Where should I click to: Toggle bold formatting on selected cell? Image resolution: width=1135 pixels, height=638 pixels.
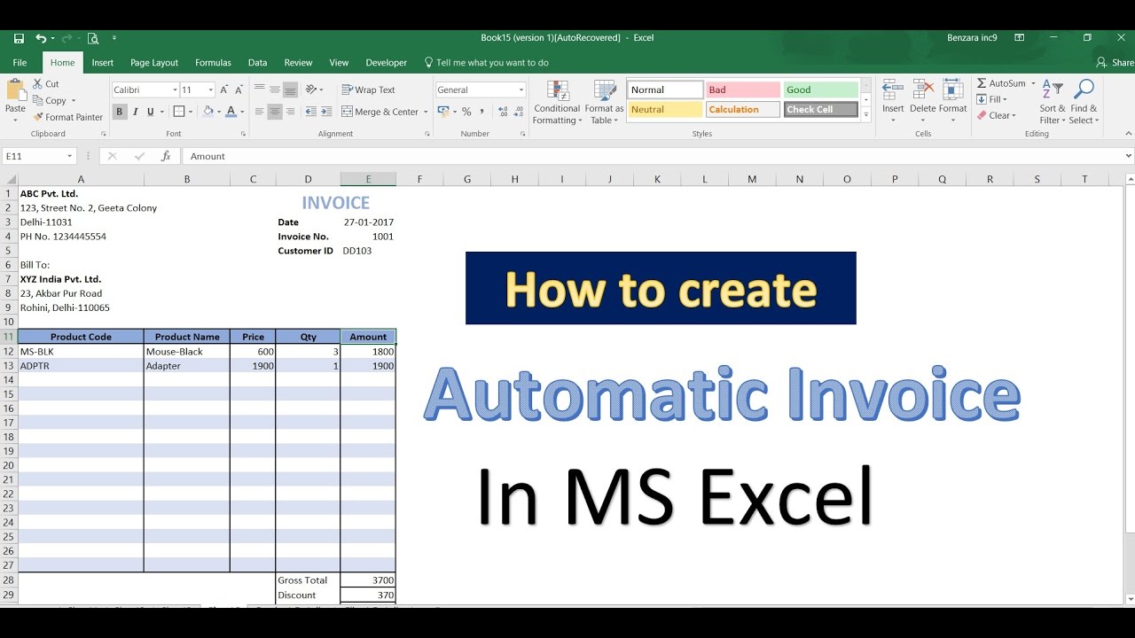coord(119,112)
